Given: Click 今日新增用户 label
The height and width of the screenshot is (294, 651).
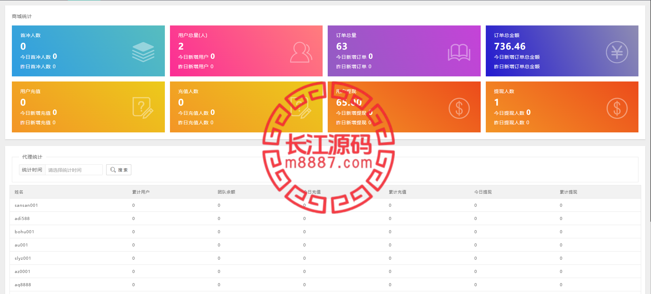Looking at the screenshot, I should click(193, 57).
